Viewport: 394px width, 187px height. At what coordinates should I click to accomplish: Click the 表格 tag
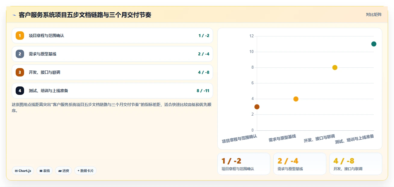click(x=45, y=171)
